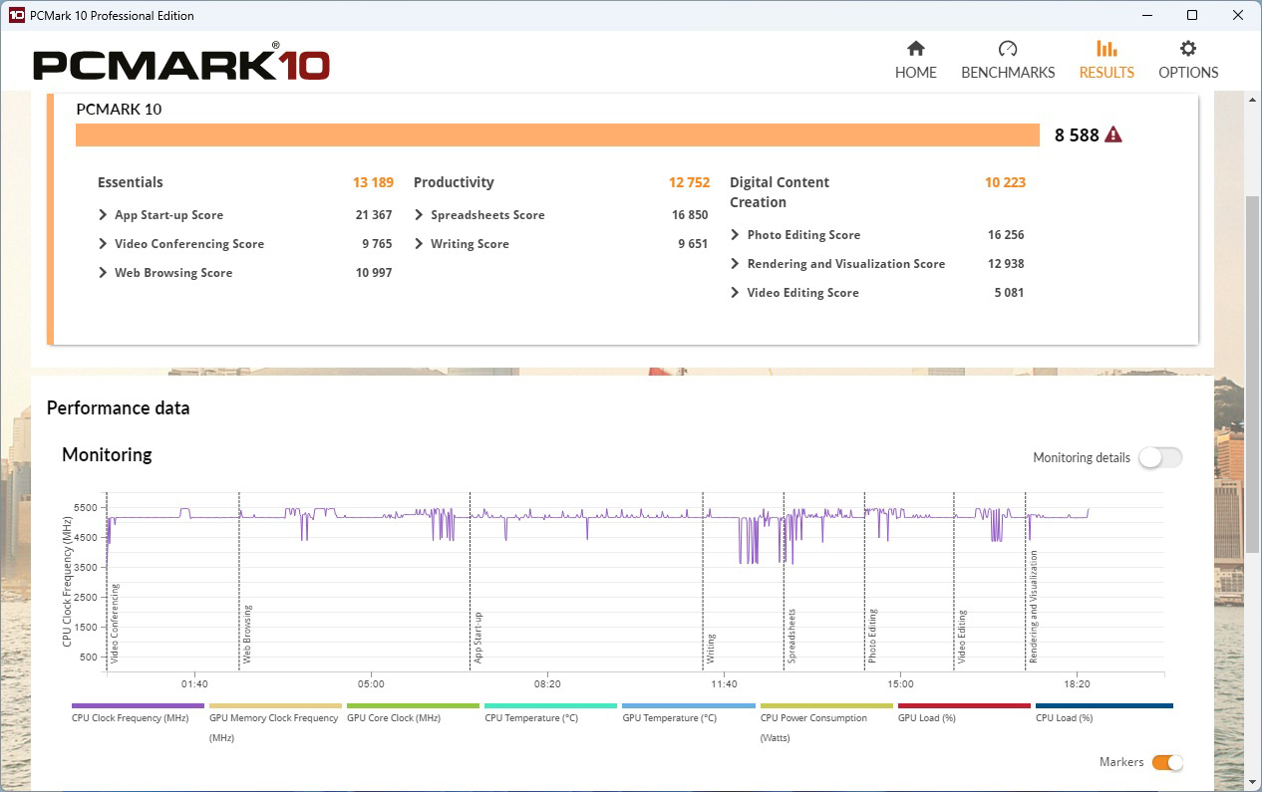Click the PCMark 10 app icon in title bar
This screenshot has height=792, width=1262.
(x=16, y=15)
